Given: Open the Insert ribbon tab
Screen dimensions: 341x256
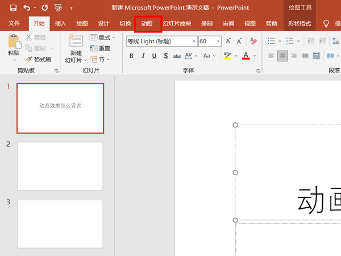Looking at the screenshot, I should pos(60,23).
